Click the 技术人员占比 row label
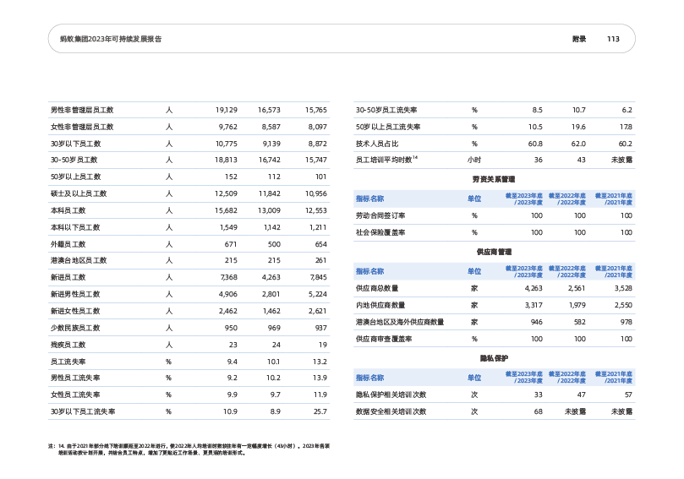Screen dimensions: 684x479 tap(378, 144)
